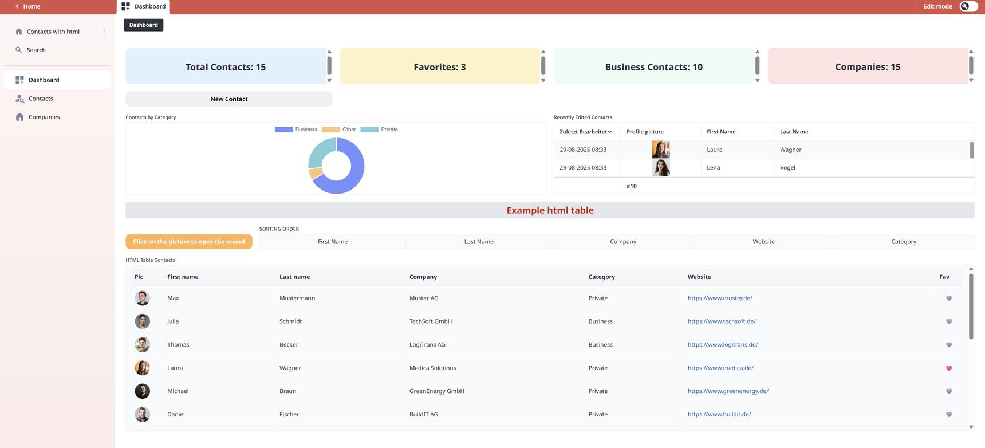The height and width of the screenshot is (448, 985).
Task: Toggle the Edit mode switch
Action: click(968, 6)
